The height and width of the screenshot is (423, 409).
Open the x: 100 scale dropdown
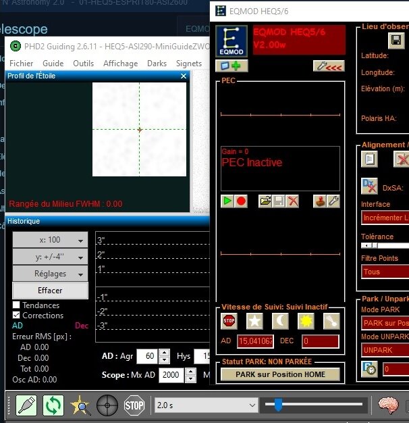50,240
